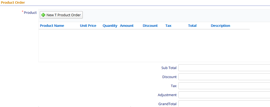Click the GrandTotal label
Image resolution: width=270 pixels, height=107 pixels.
(167, 104)
